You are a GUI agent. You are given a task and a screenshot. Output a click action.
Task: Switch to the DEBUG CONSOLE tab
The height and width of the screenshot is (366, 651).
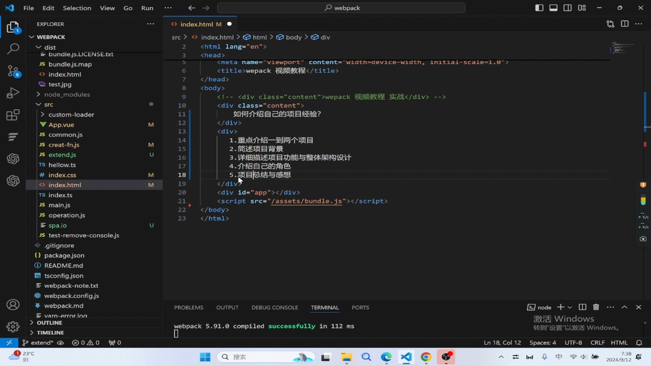pos(275,307)
